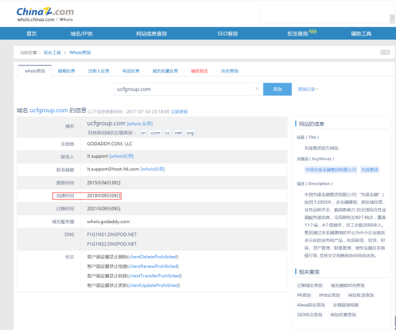396x330 pixels.
Task: Open the 网站收录查询 related query
Action: tap(360, 295)
